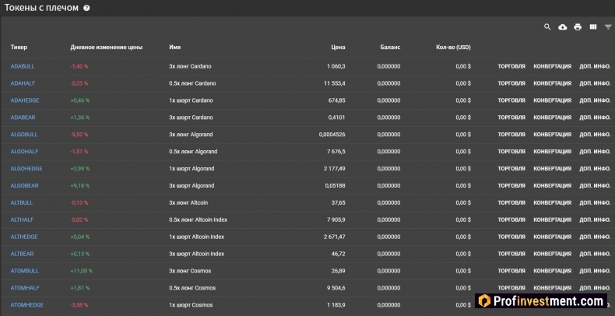This screenshot has width=615, height=316.
Task: Show help next to Токены с плечом
Action: coord(86,8)
